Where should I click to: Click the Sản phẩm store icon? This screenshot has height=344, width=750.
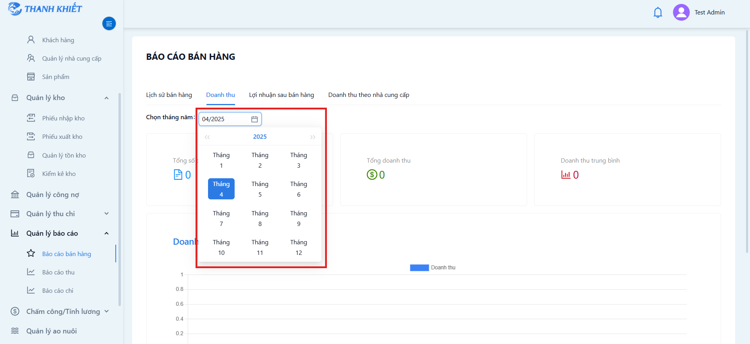tap(31, 77)
